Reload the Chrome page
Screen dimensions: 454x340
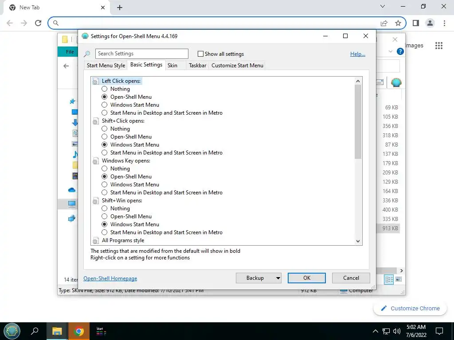38,23
